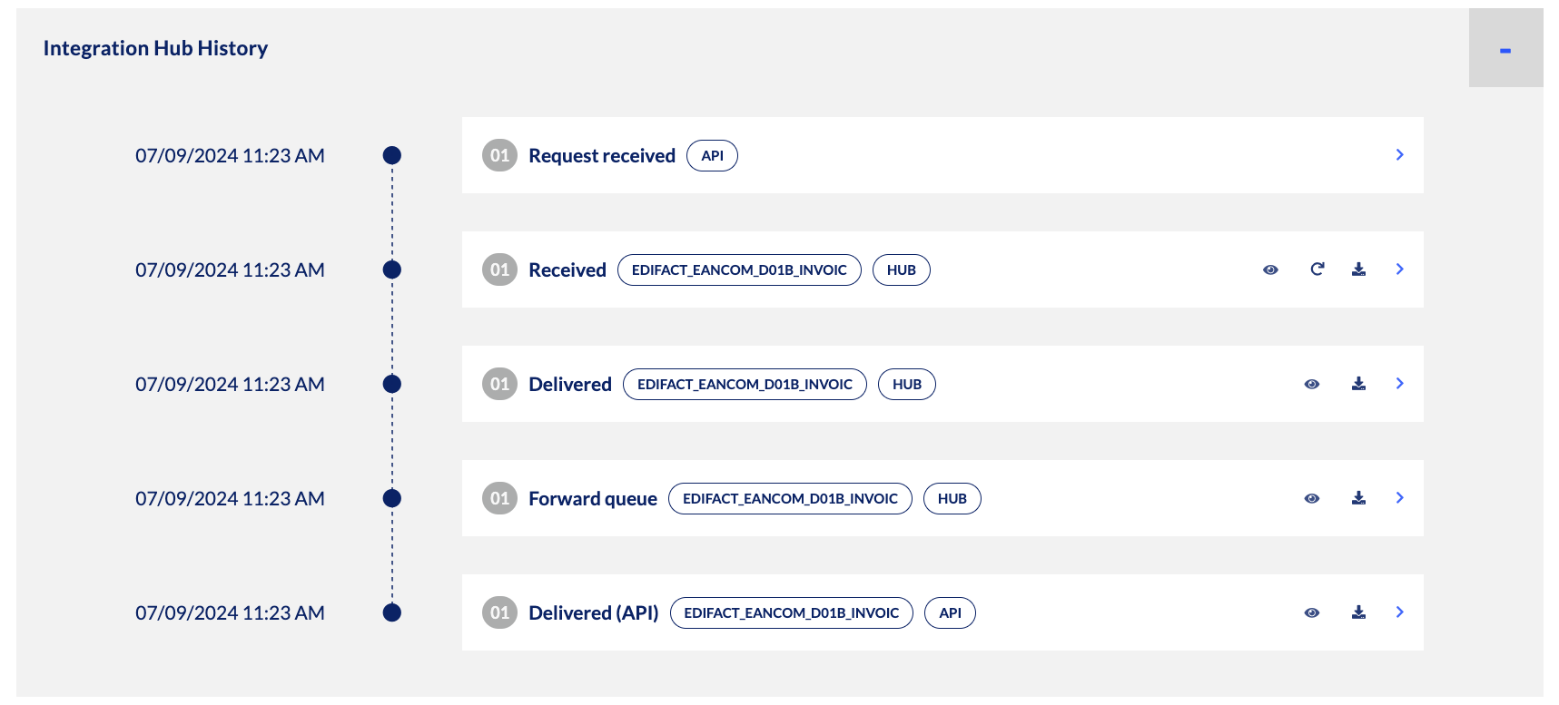
Task: Download the Delivered HUB row file
Action: 1358,383
